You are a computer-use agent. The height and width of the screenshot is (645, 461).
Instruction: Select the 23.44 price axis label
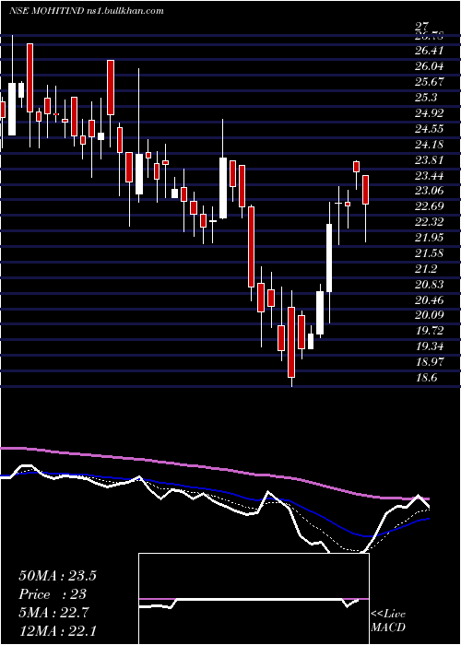[x=430, y=176]
